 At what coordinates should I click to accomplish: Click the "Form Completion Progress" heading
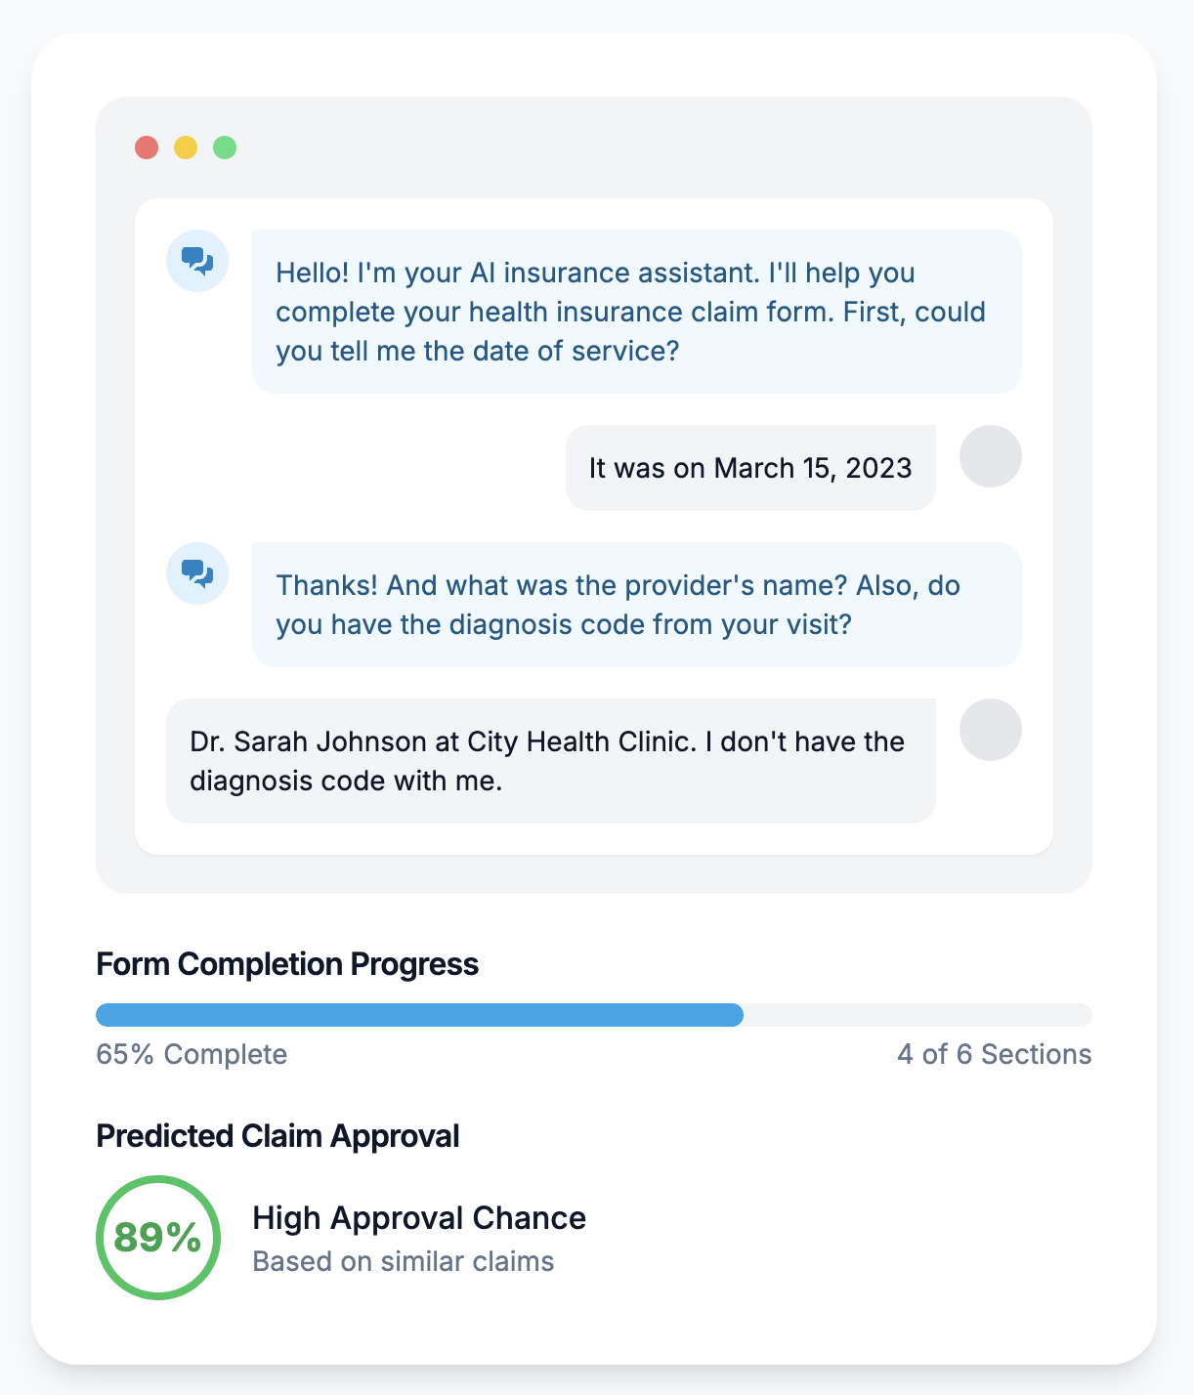pos(287,964)
